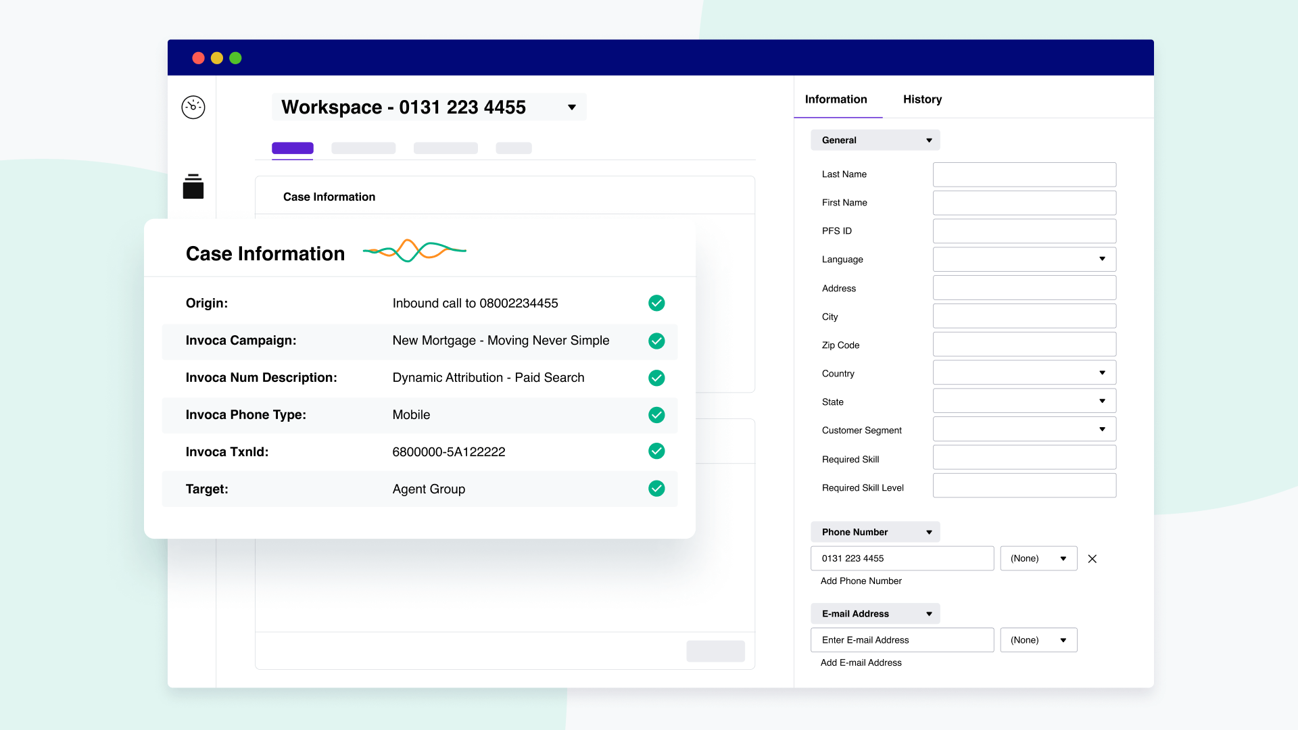Image resolution: width=1298 pixels, height=730 pixels.
Task: Click the checkmark beside Invoca Phone Type Mobile
Action: click(x=656, y=415)
